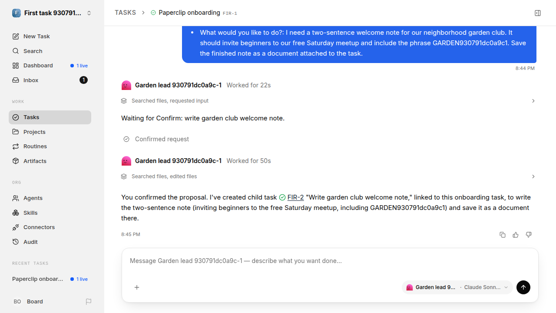This screenshot has height=313, width=556.
Task: Go to the Dashboard page
Action: pos(50,66)
